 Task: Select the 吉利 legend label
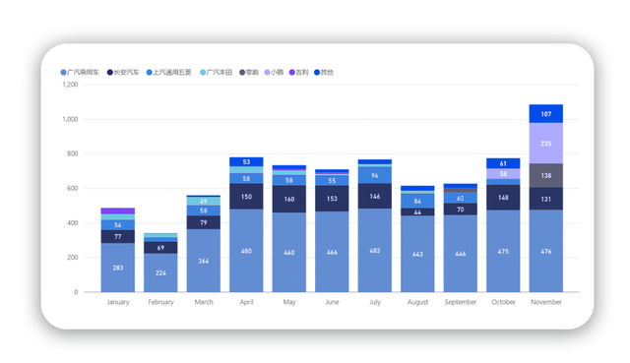302,72
